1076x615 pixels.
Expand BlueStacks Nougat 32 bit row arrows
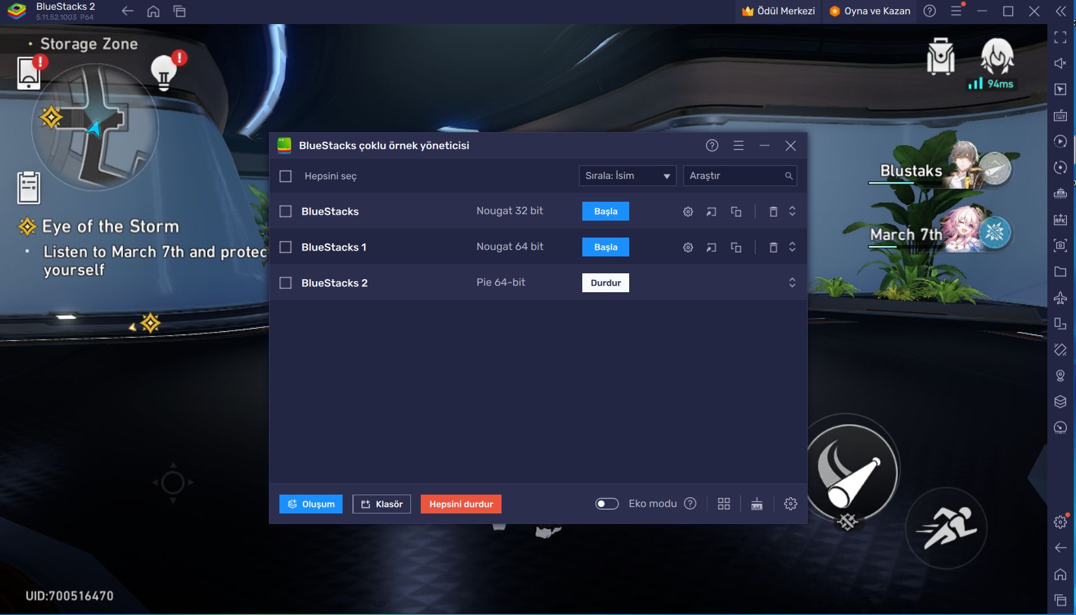[x=792, y=212]
